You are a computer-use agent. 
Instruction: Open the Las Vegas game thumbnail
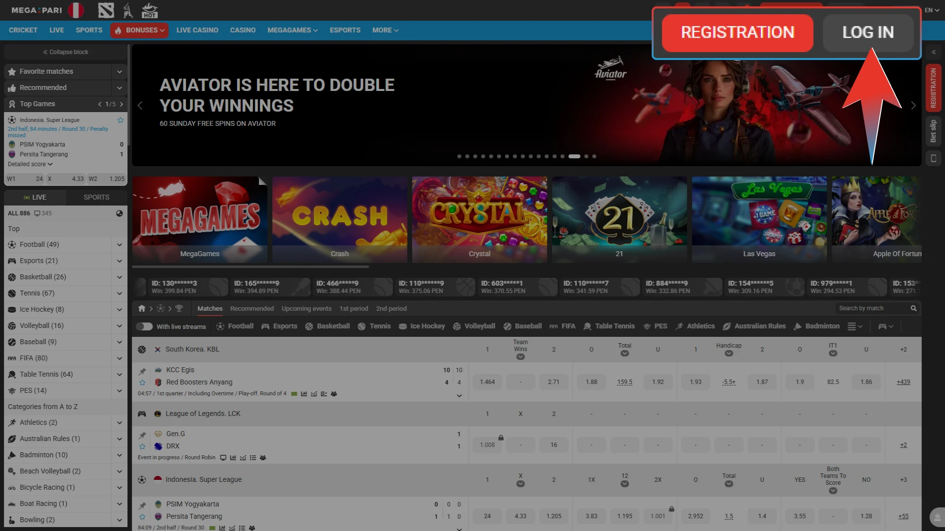click(759, 219)
